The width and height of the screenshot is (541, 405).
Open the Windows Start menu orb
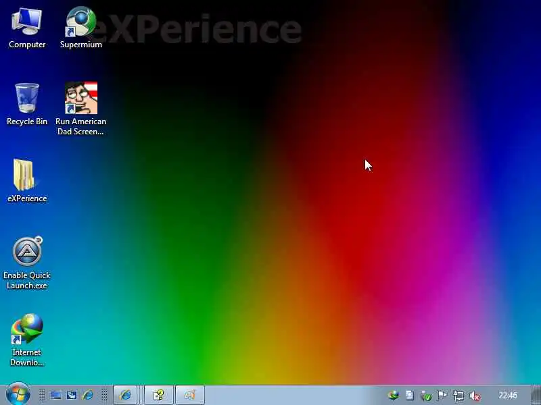point(18,394)
